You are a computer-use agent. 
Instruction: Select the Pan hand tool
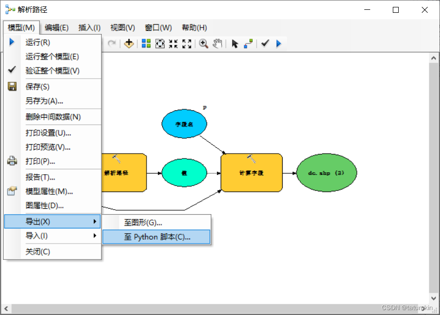[x=218, y=43]
